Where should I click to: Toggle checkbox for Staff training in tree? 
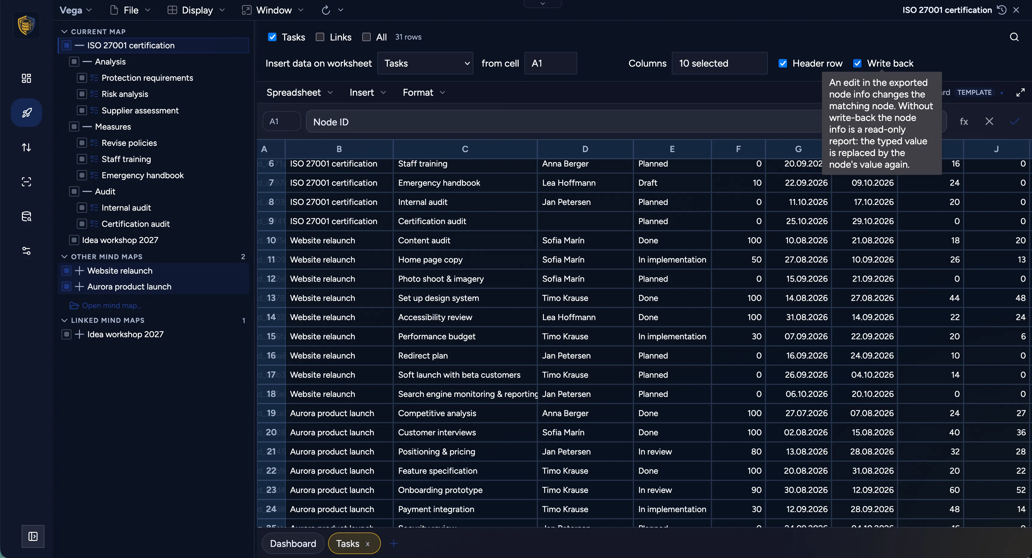[82, 159]
